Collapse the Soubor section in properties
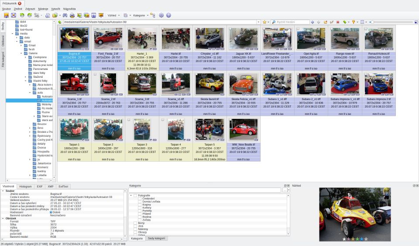Image resolution: width=419 pixels, height=246 pixels. [3, 191]
